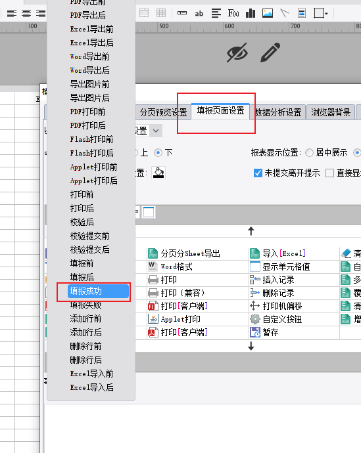
Task: Choose the Excel导出前 event
Action: pos(91,29)
